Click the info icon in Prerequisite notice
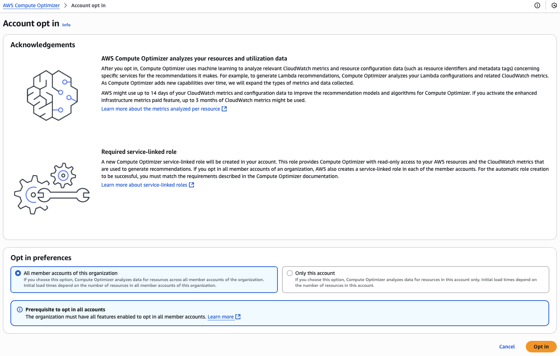560x356 pixels. coord(20,310)
